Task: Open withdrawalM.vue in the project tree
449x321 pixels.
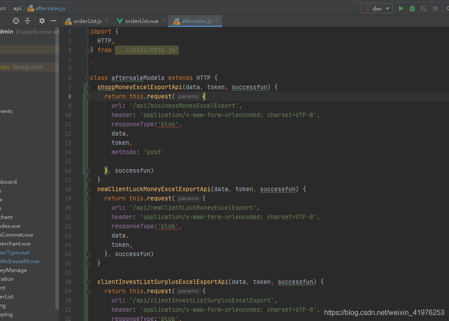Action: tap(19, 261)
